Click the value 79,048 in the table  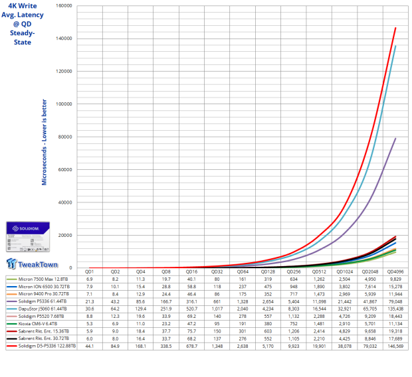[395, 301]
